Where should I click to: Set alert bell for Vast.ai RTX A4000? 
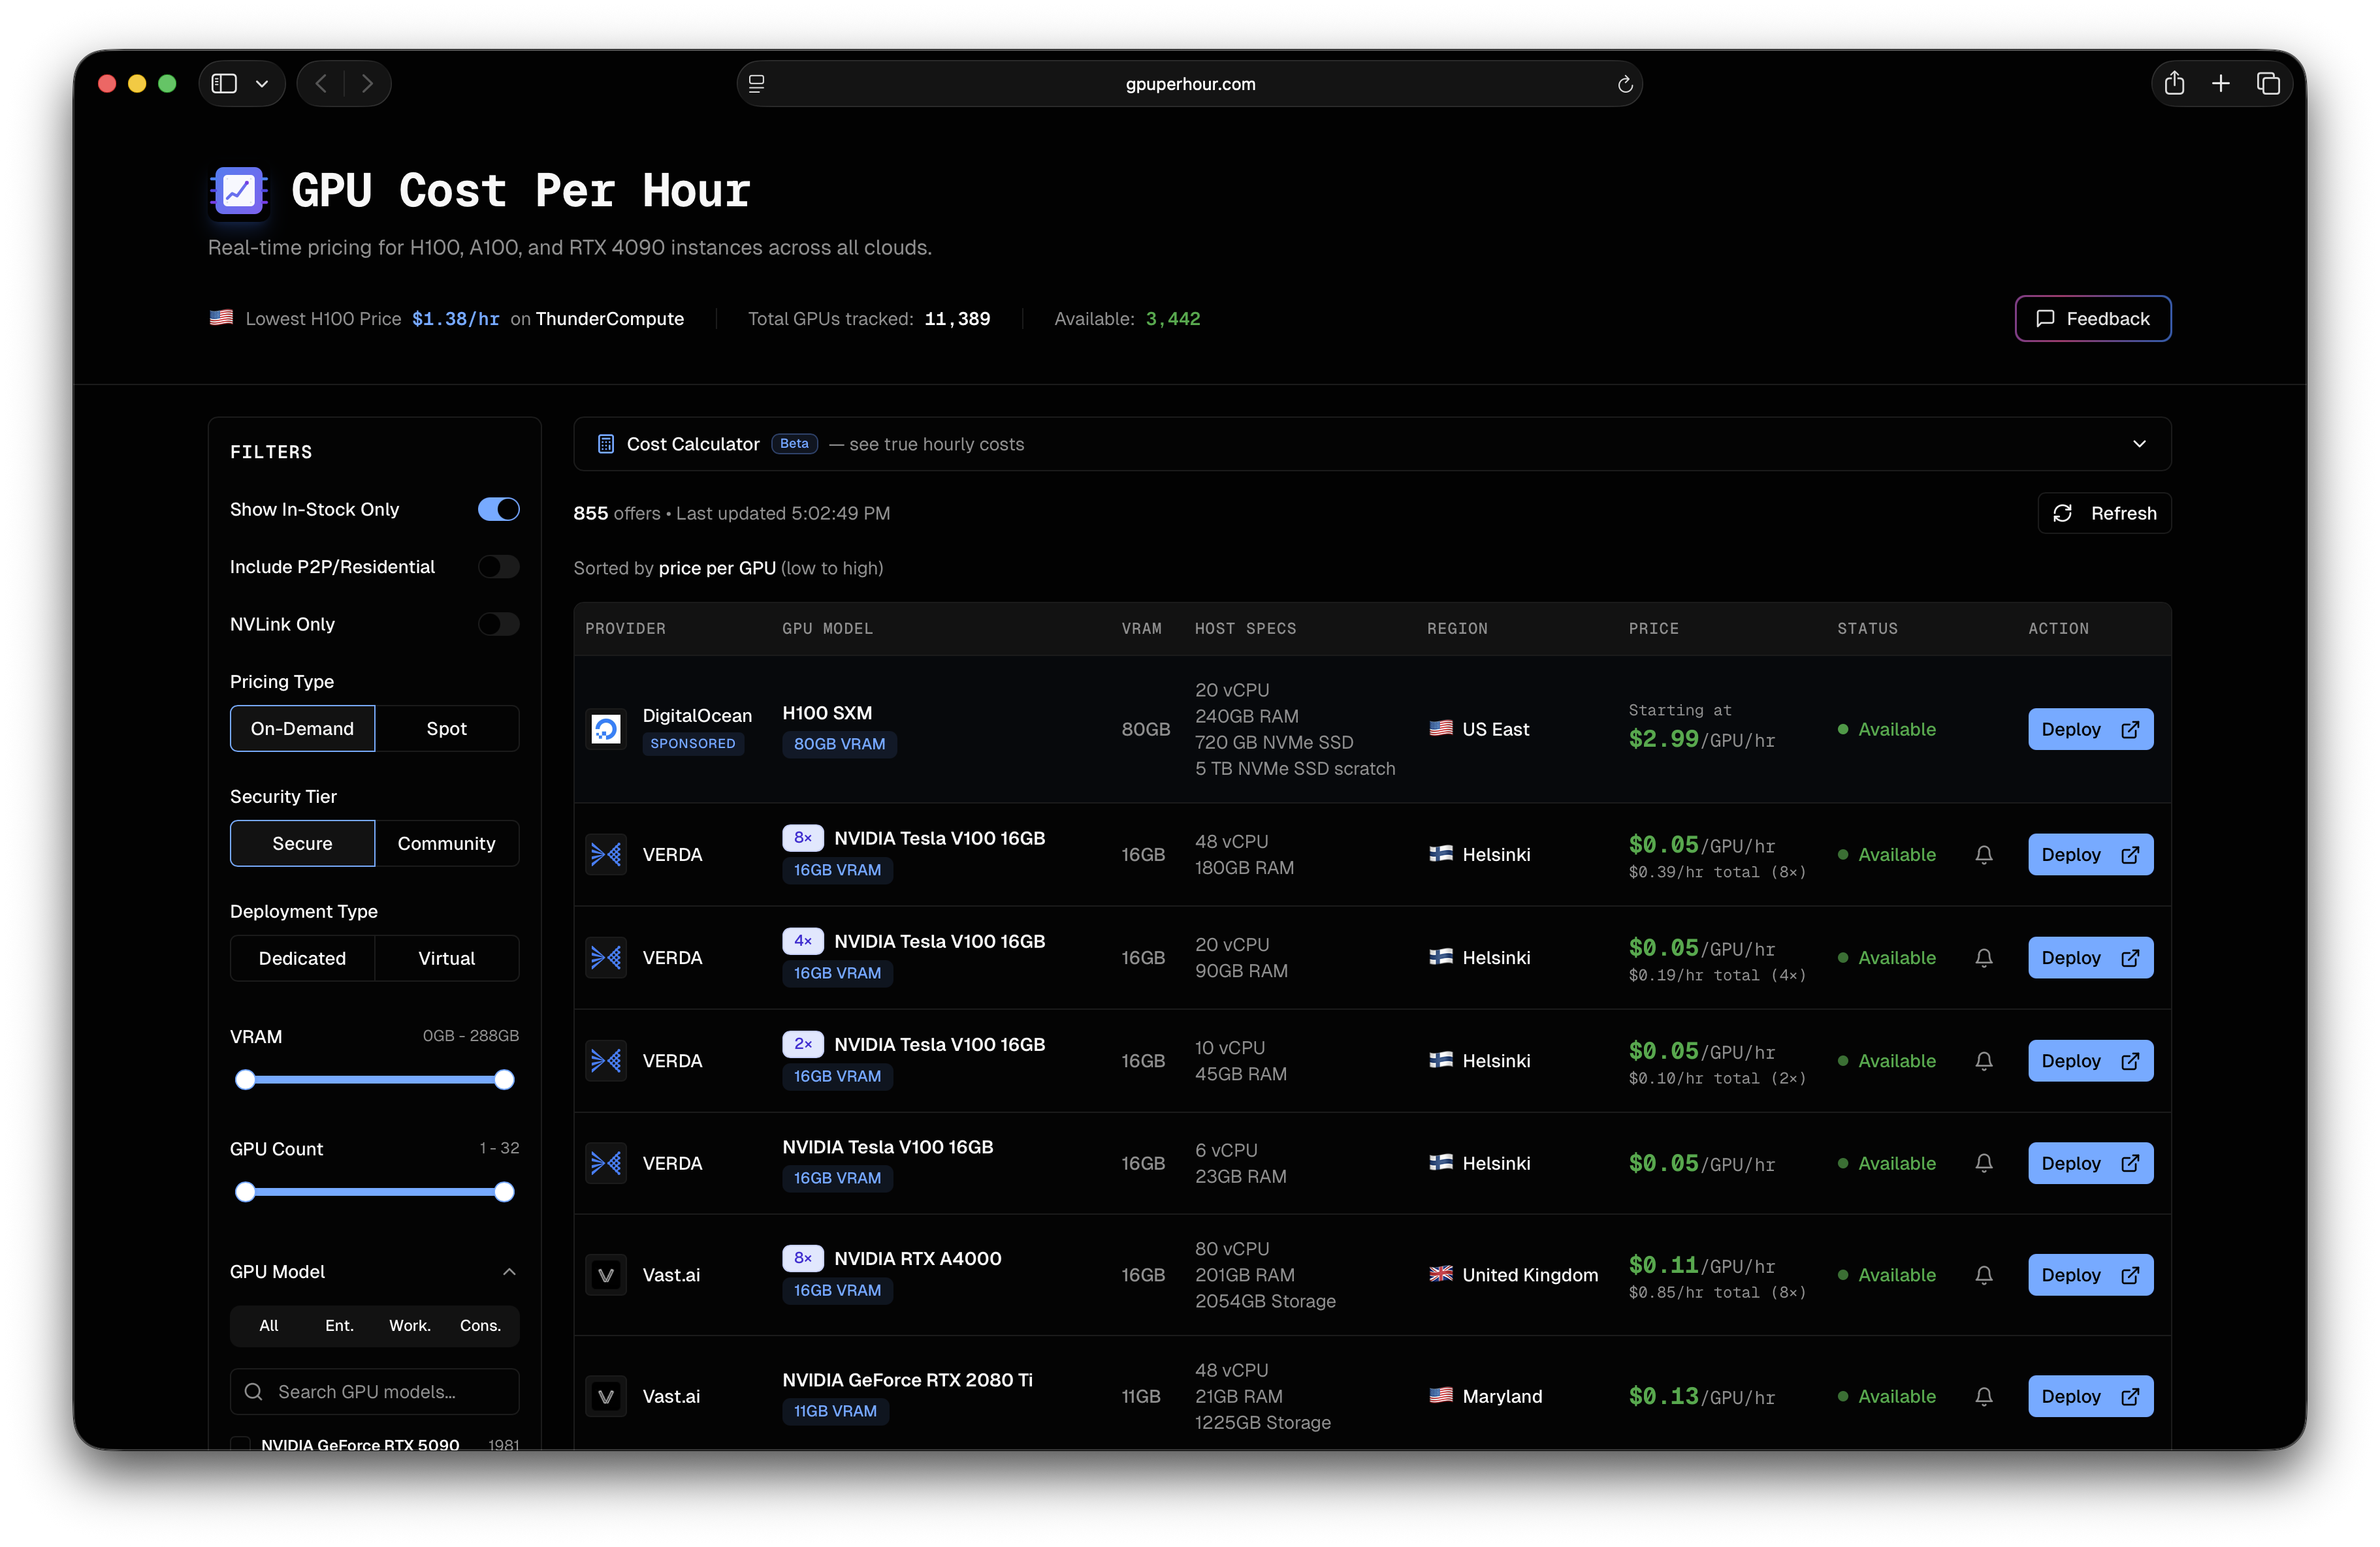(1984, 1275)
